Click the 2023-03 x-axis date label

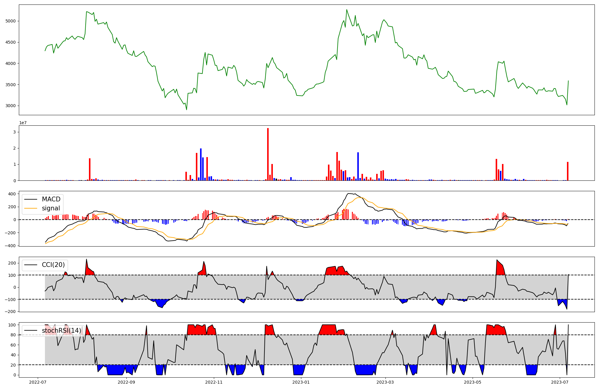click(x=385, y=382)
